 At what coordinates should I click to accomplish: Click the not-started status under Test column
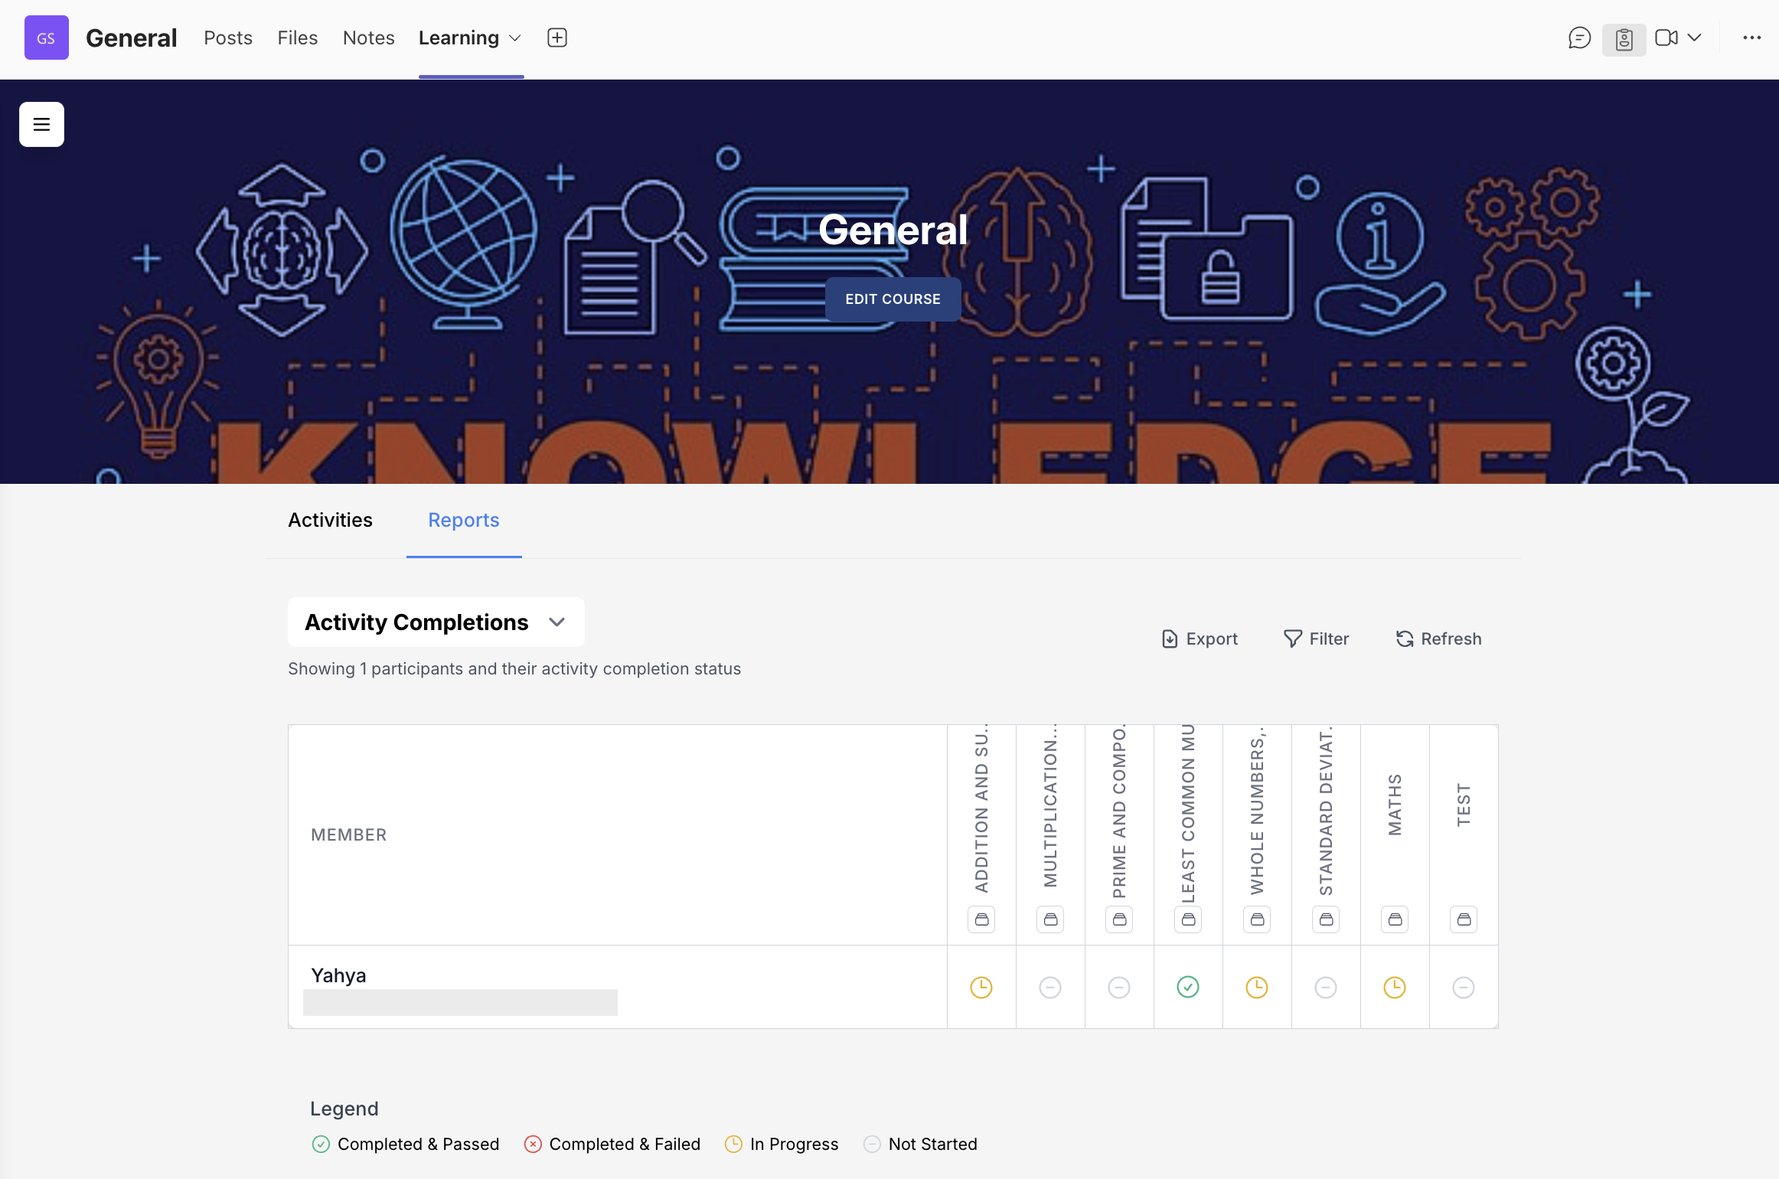coord(1464,988)
